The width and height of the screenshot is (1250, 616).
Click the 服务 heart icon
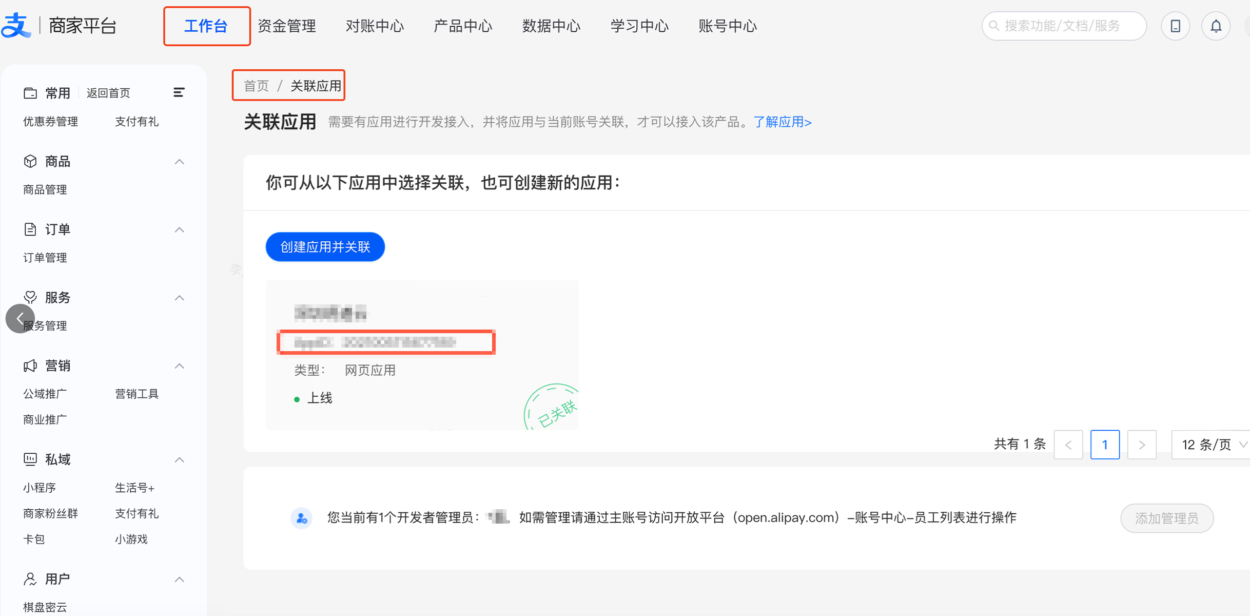pos(30,297)
